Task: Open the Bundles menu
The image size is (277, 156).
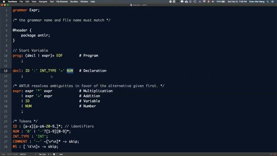Action: 74,2
